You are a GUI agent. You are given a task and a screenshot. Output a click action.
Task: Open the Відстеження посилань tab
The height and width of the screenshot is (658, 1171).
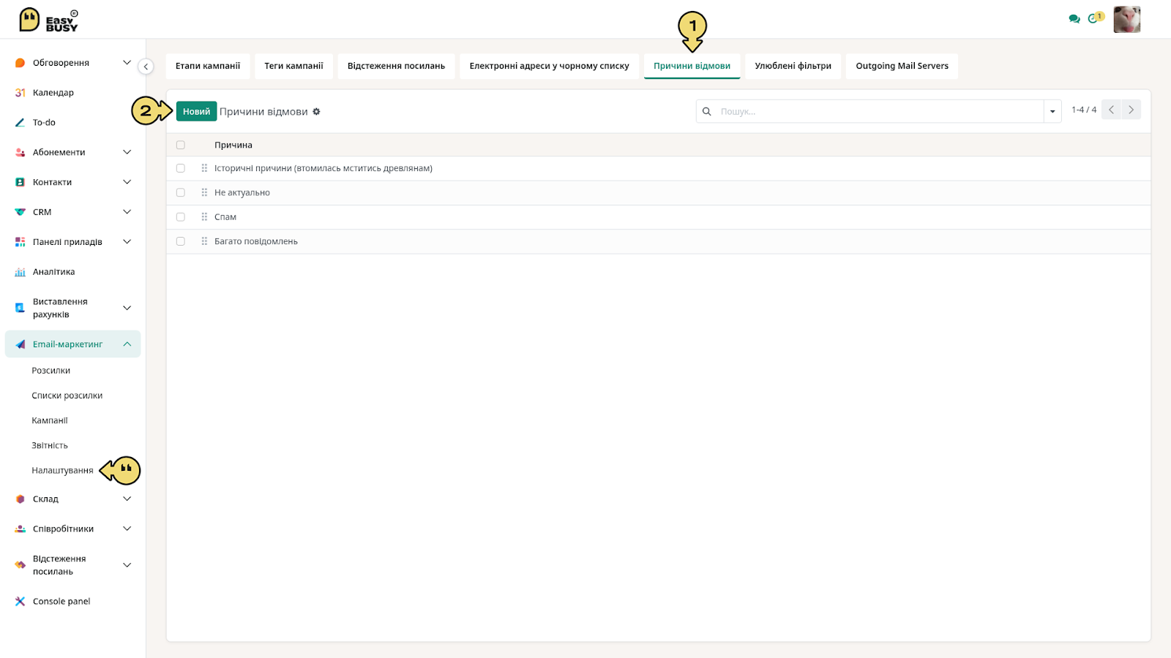(x=396, y=66)
